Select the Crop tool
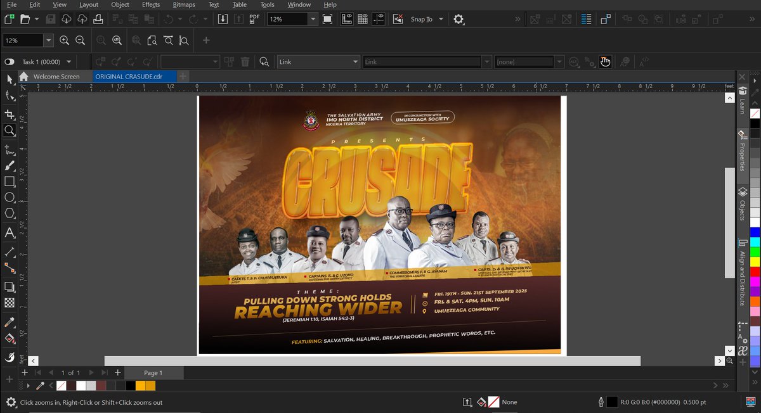 click(x=10, y=114)
